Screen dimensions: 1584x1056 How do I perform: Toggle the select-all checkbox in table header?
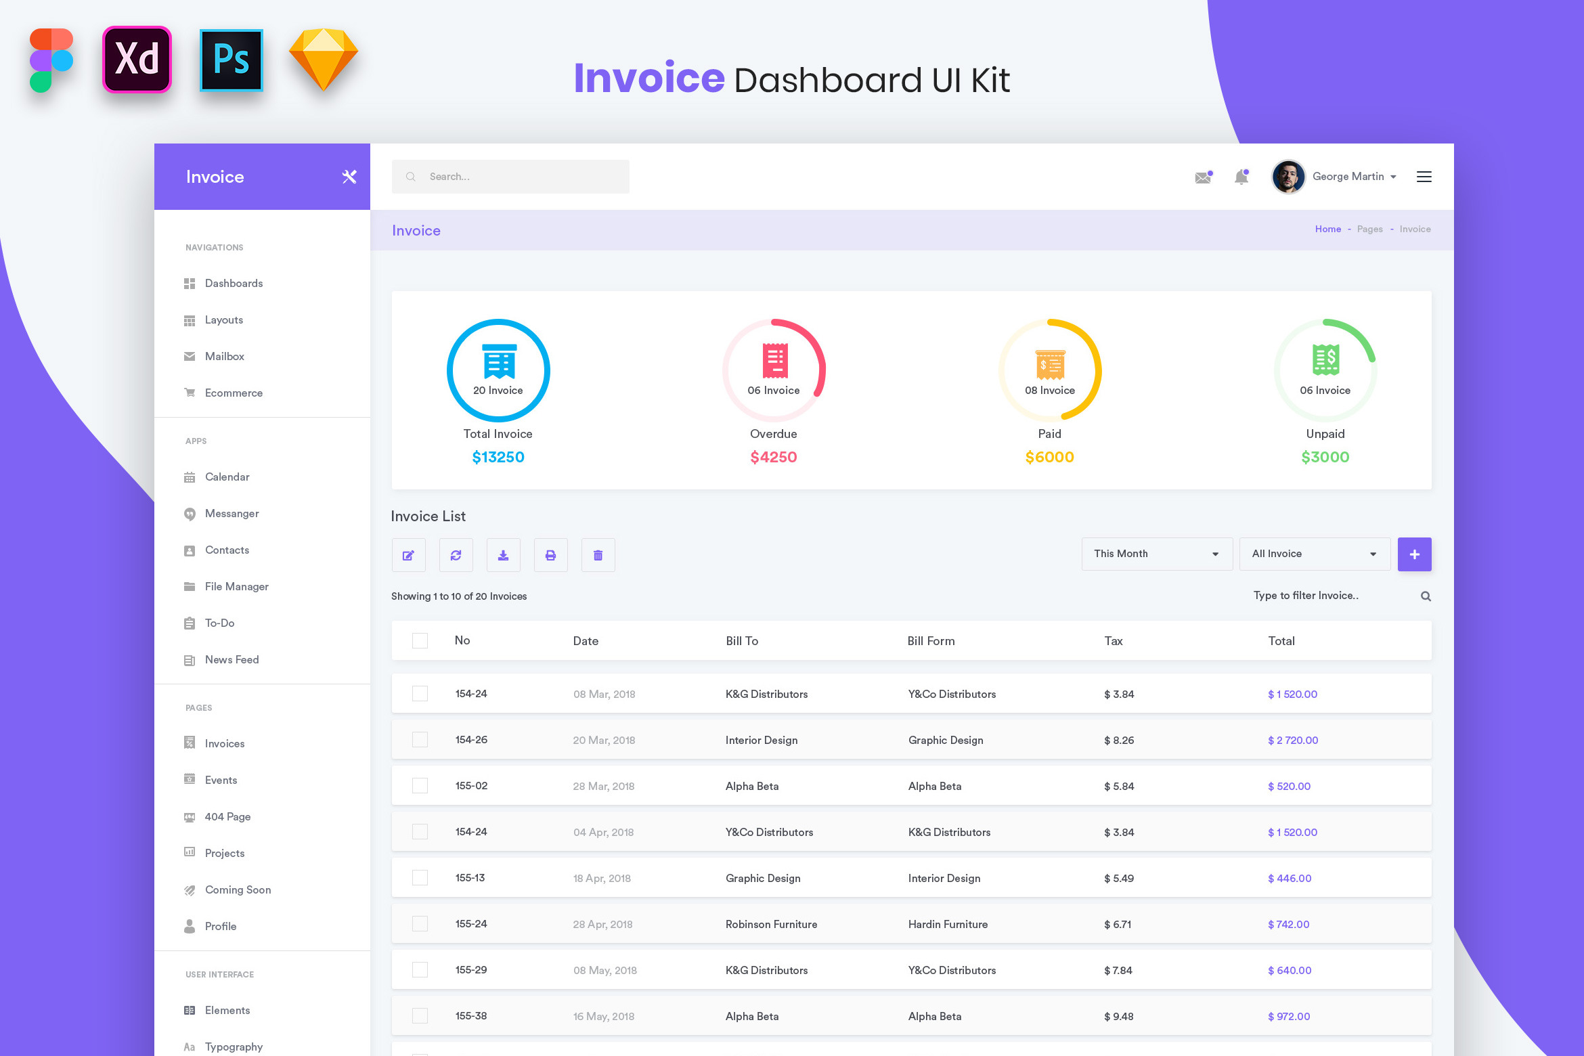(420, 640)
